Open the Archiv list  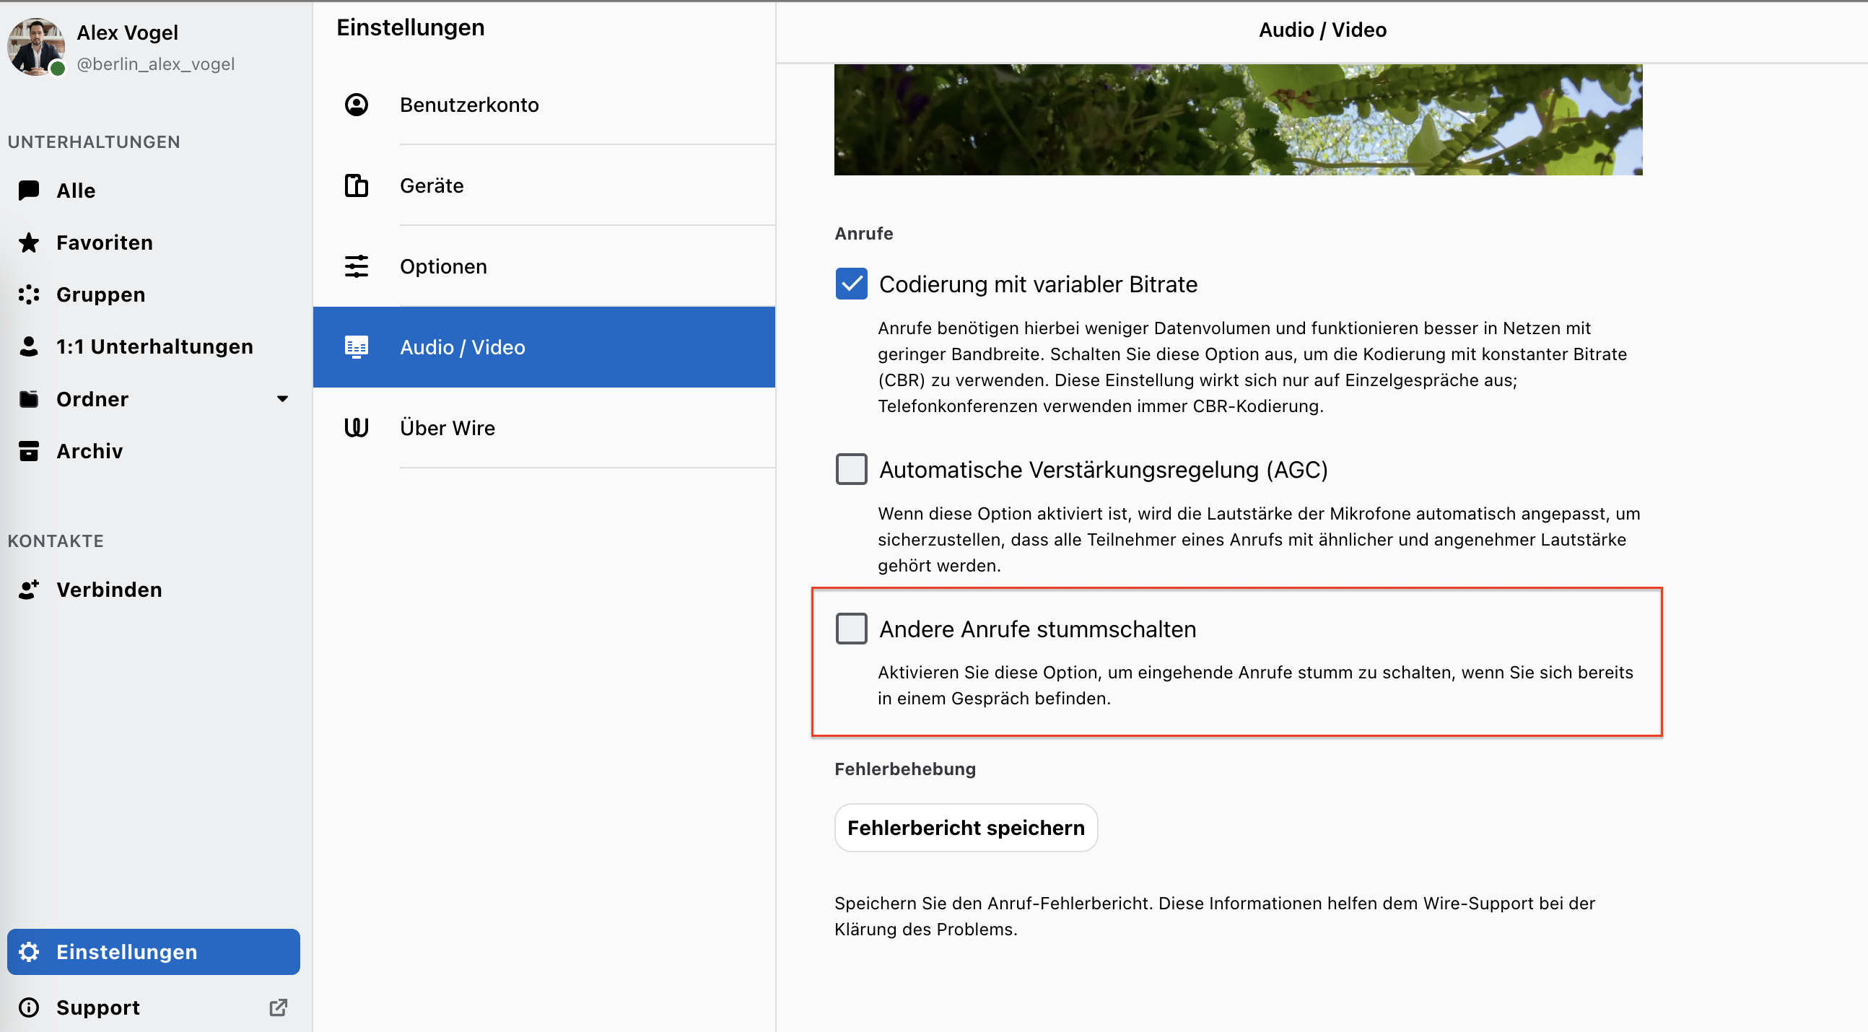coord(154,451)
